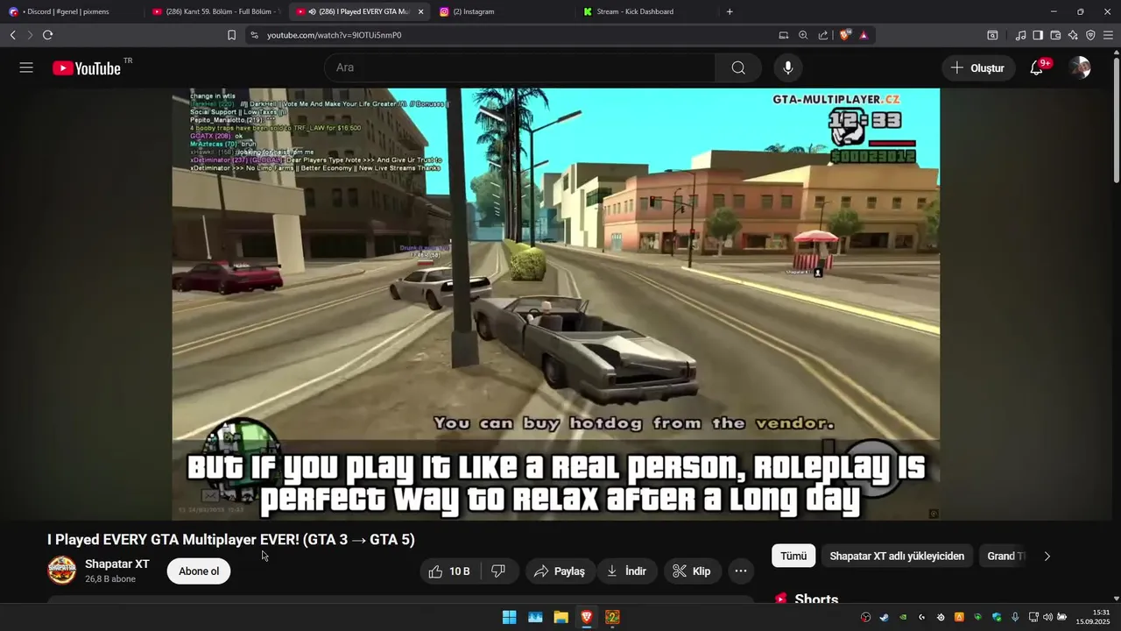
Task: Switch to the Instagram tab
Action: click(x=501, y=11)
